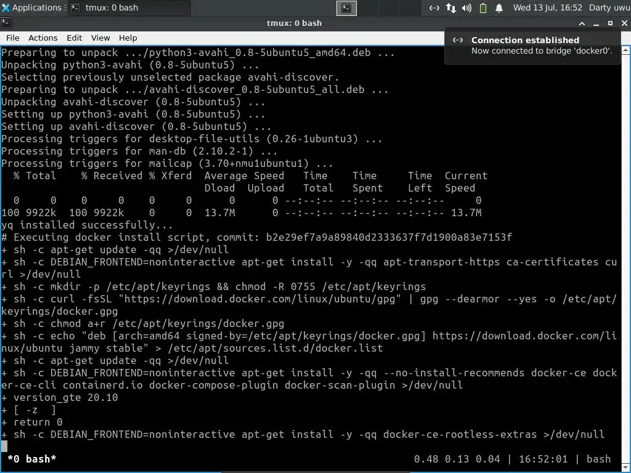Image resolution: width=631 pixels, height=473 pixels.
Task: Click the *0 bash* tmux window label
Action: point(32,459)
